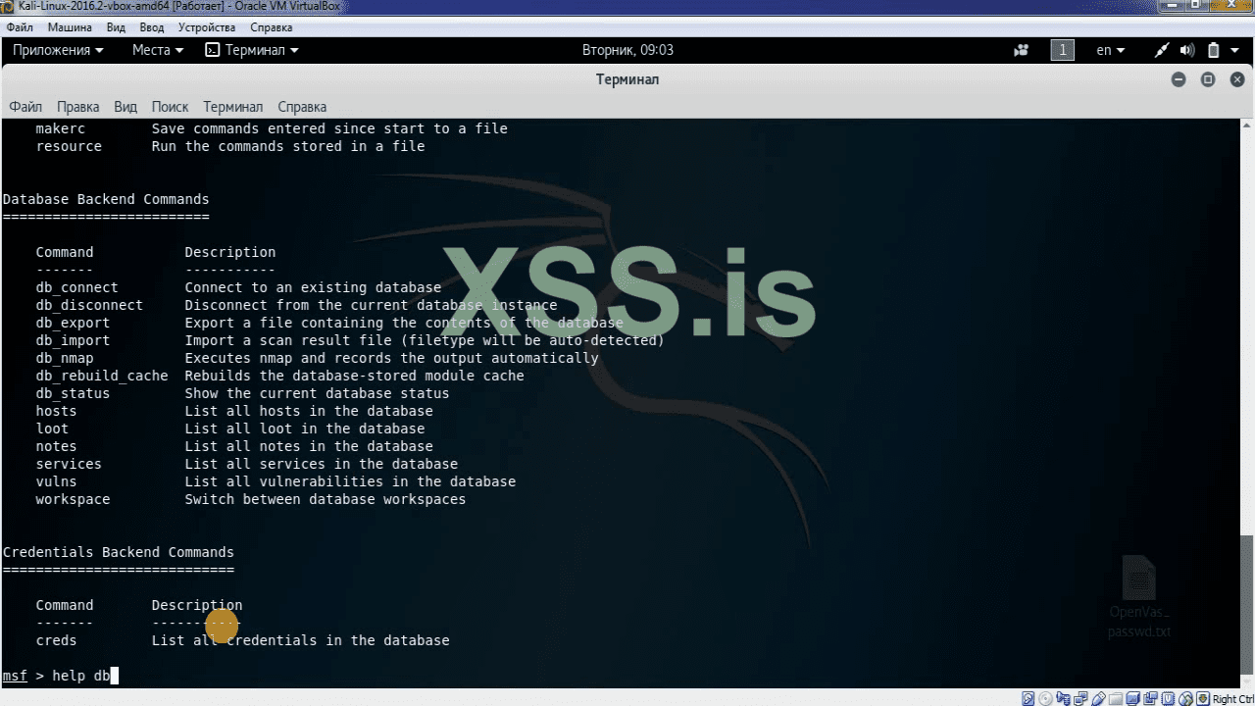The image size is (1255, 706).
Task: Click the notes command text
Action: point(56,446)
